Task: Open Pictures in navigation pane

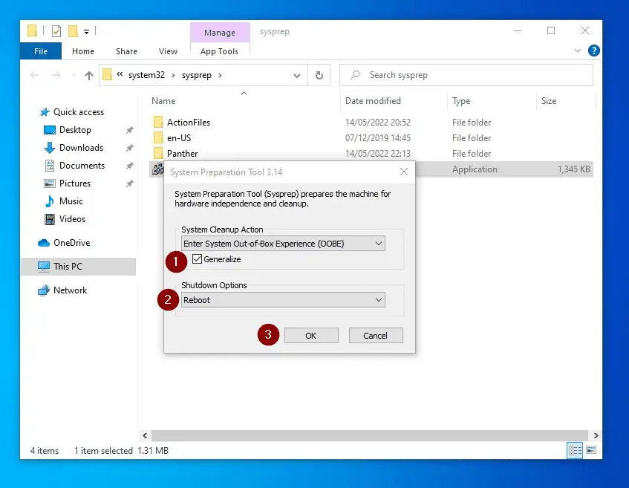Action: [x=74, y=183]
